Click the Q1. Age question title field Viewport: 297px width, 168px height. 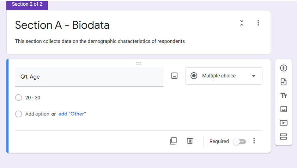point(89,77)
